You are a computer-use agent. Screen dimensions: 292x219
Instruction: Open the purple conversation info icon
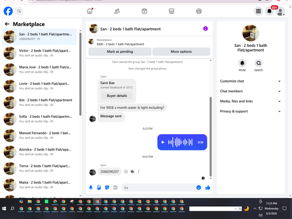(x=206, y=29)
